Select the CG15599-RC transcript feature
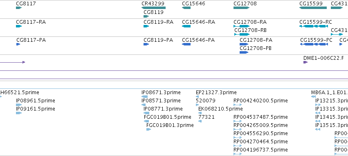This screenshot has width=348, height=156. coord(314,26)
